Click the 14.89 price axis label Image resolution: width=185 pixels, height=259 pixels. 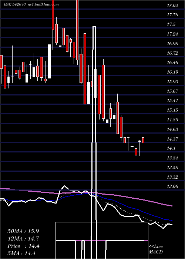click(172, 120)
